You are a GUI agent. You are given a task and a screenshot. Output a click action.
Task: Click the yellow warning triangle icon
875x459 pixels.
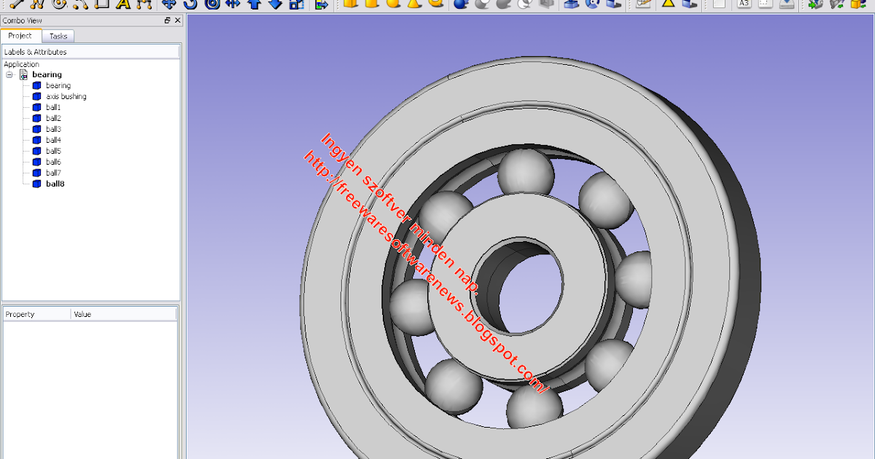coord(668,4)
